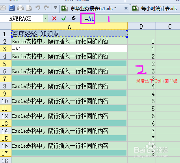Click the Save disk icon
The height and width of the screenshot is (163, 180).
click(x=11, y=7)
